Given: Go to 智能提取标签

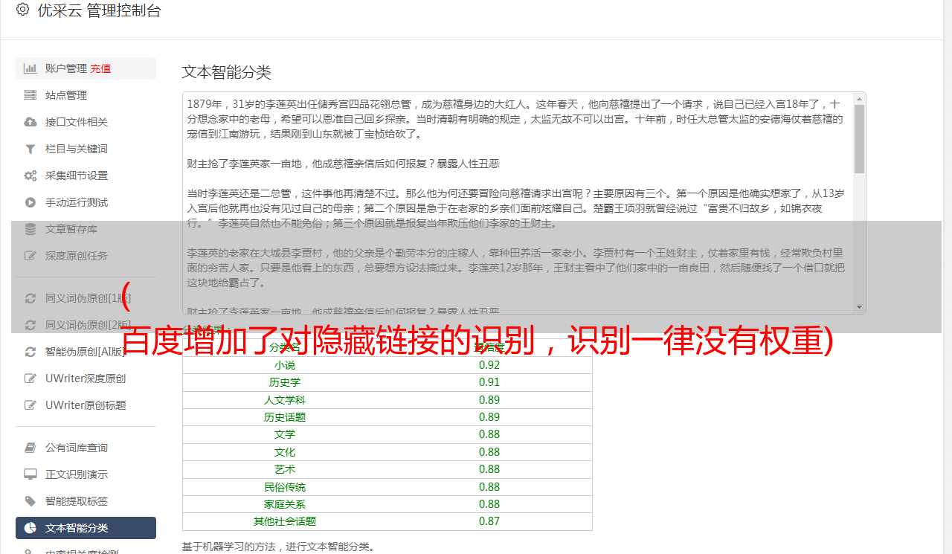Looking at the screenshot, I should pyautogui.click(x=86, y=501).
